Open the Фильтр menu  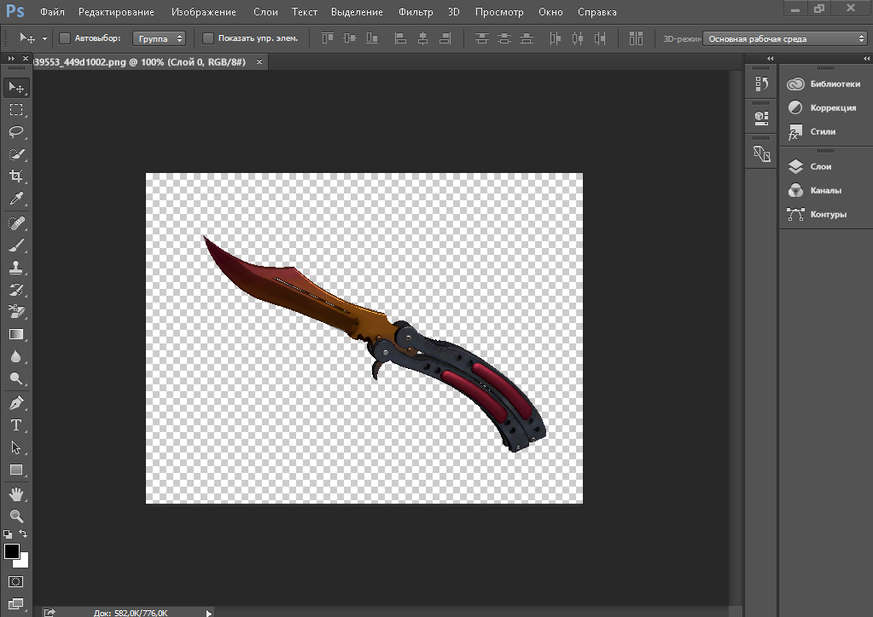(416, 12)
